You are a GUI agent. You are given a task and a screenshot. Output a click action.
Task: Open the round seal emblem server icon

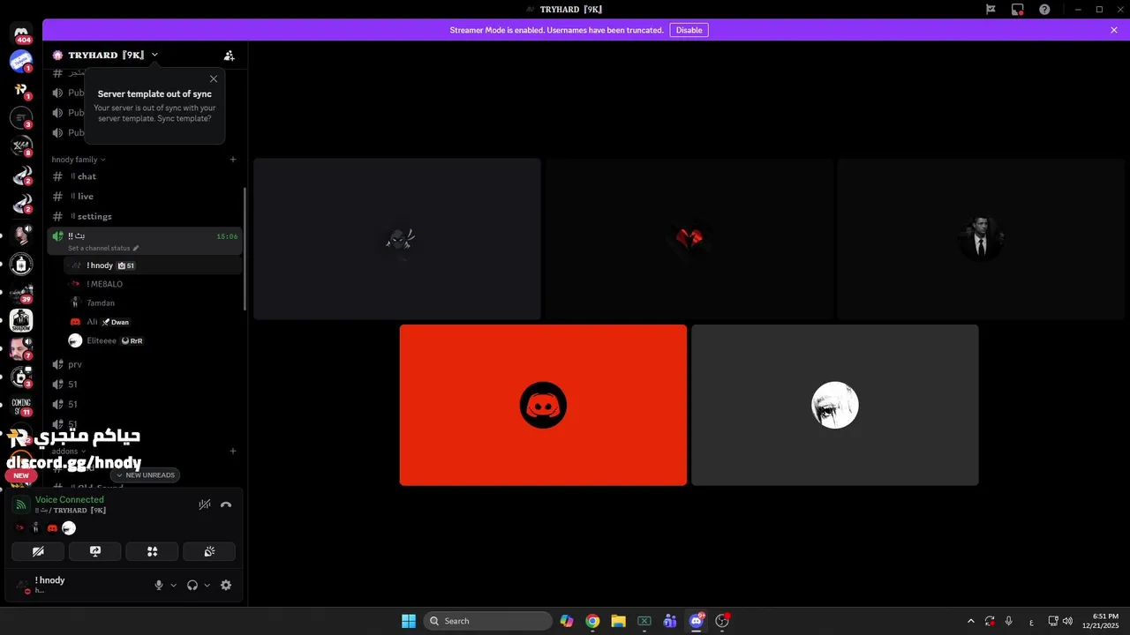click(x=22, y=264)
